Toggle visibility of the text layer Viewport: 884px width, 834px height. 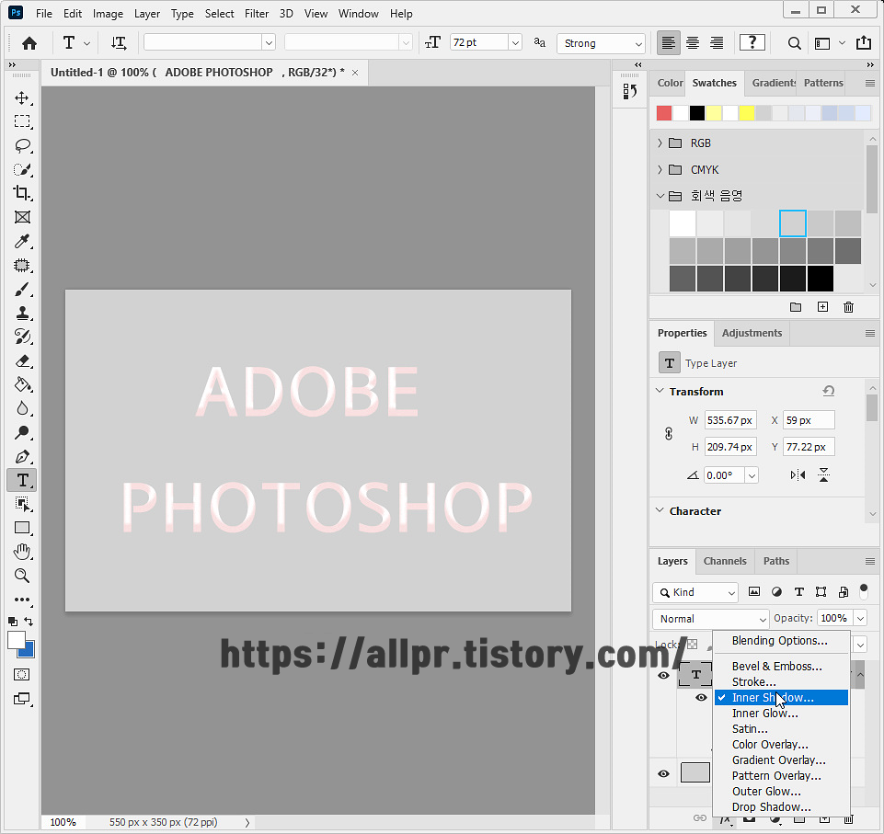(663, 675)
